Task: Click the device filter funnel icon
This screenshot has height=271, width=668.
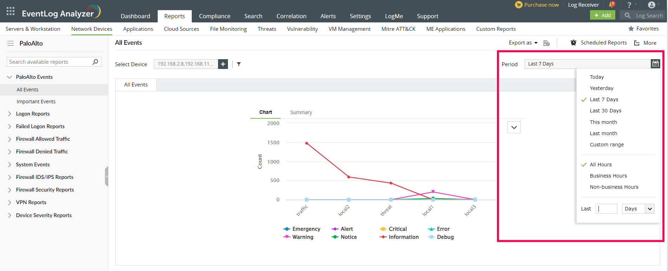Action: [239, 64]
